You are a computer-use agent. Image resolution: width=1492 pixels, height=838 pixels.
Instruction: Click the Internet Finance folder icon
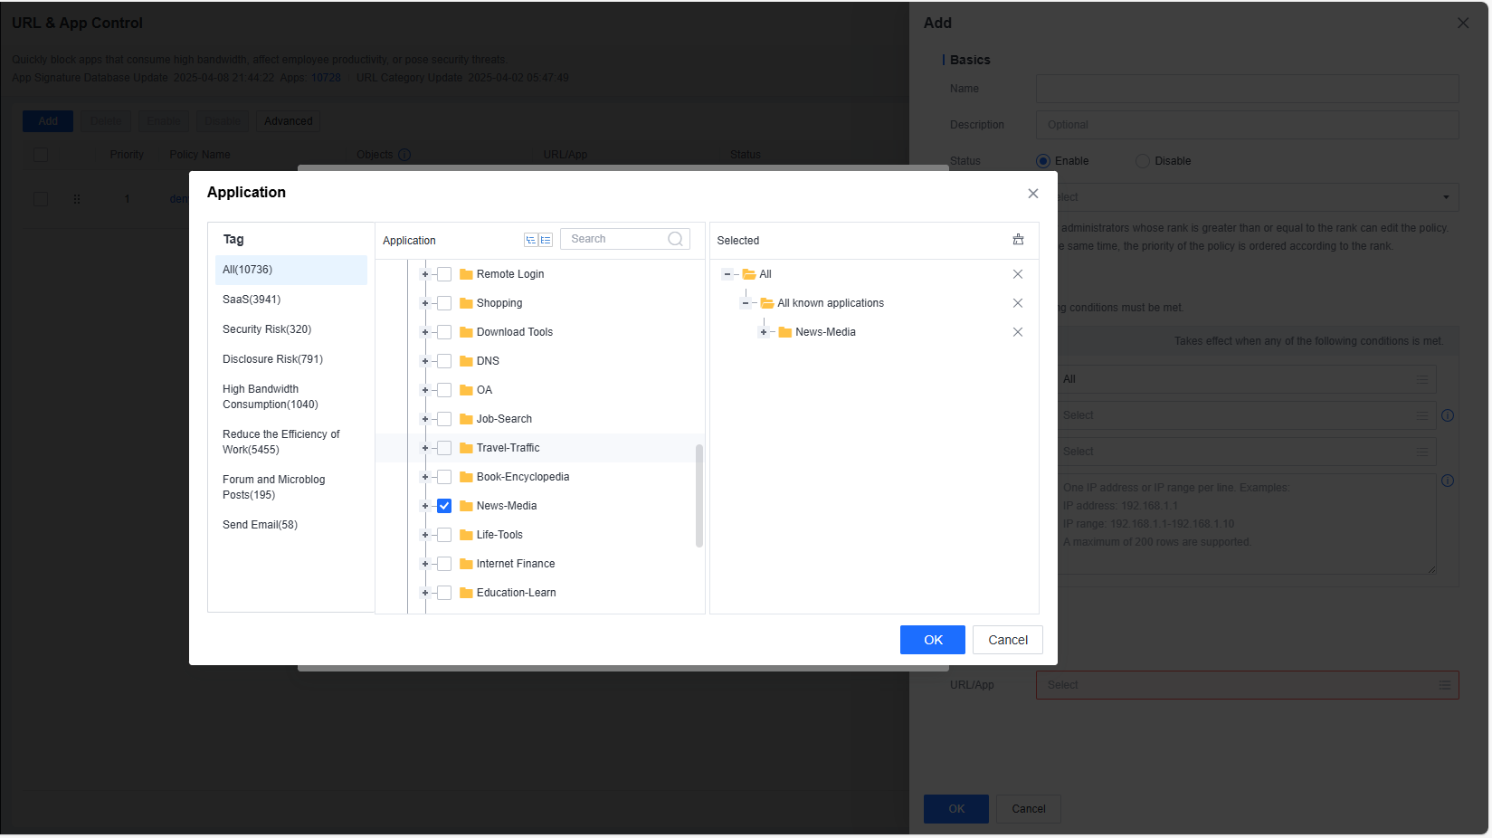(466, 564)
